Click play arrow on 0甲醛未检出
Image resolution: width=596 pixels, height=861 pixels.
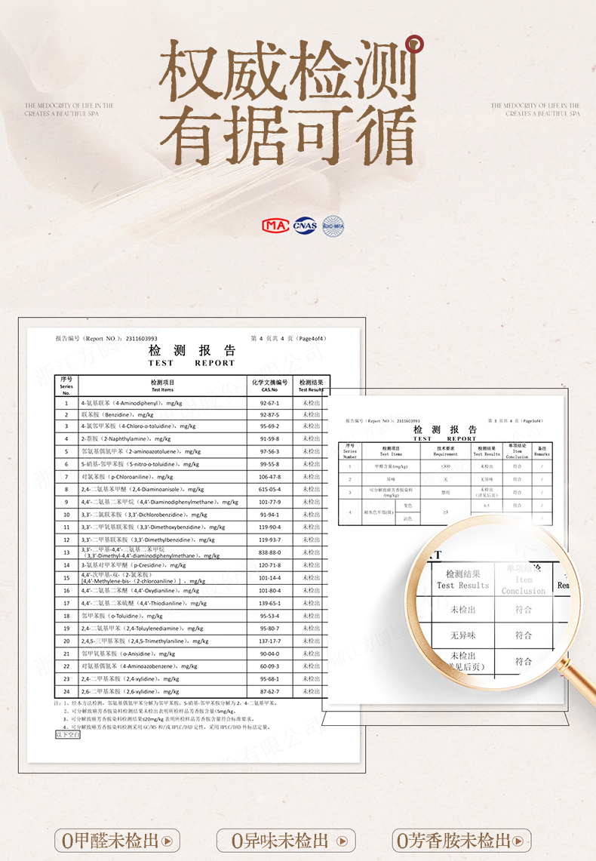coord(167,841)
